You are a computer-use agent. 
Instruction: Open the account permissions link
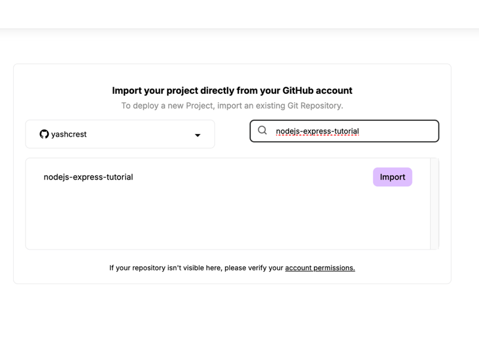[320, 268]
